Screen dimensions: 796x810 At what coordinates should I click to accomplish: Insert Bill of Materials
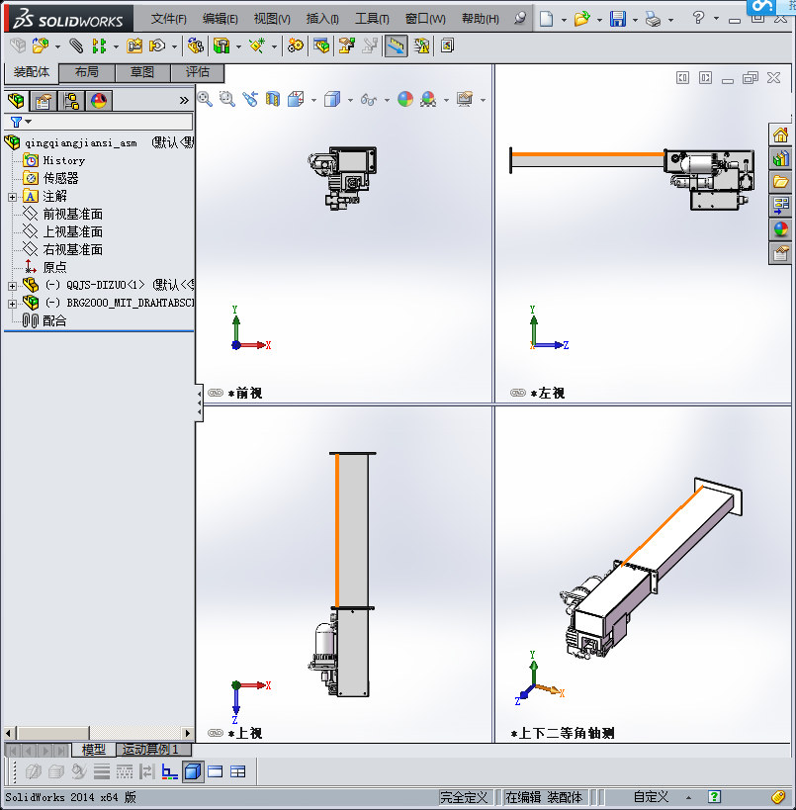click(321, 45)
